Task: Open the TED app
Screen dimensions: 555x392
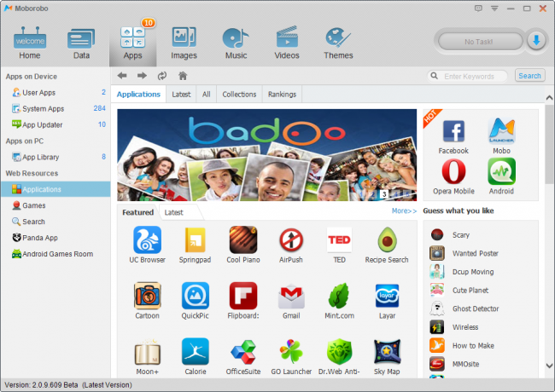Action: pyautogui.click(x=339, y=245)
